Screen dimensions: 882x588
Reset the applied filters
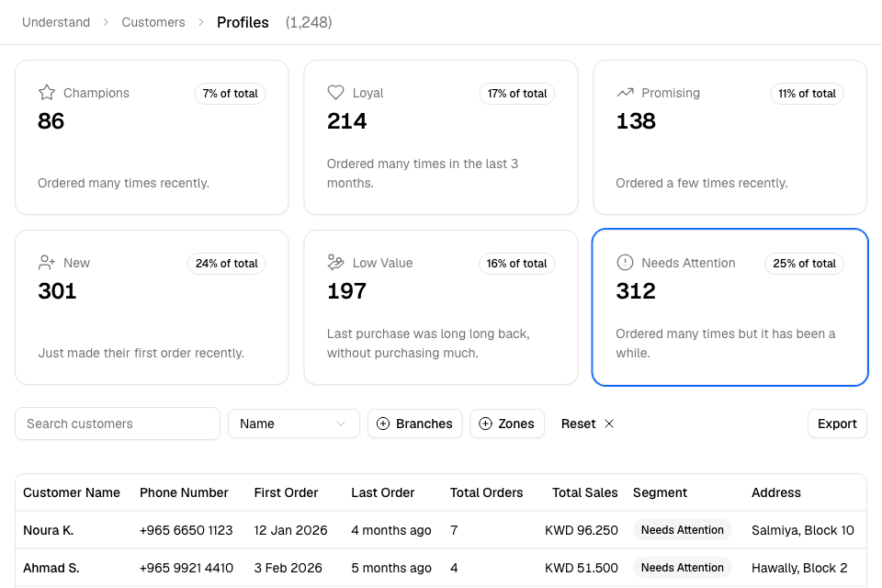click(x=587, y=424)
